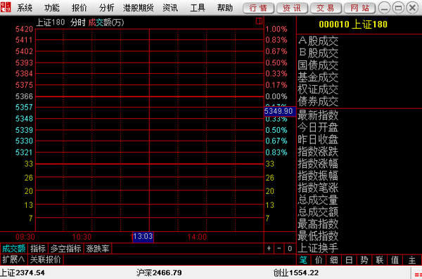Click the 创业1554.22 status entry

pos(296,273)
